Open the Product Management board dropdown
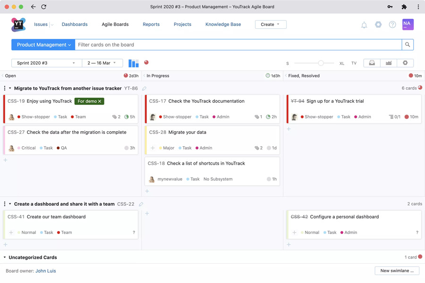425x283 pixels. point(43,45)
